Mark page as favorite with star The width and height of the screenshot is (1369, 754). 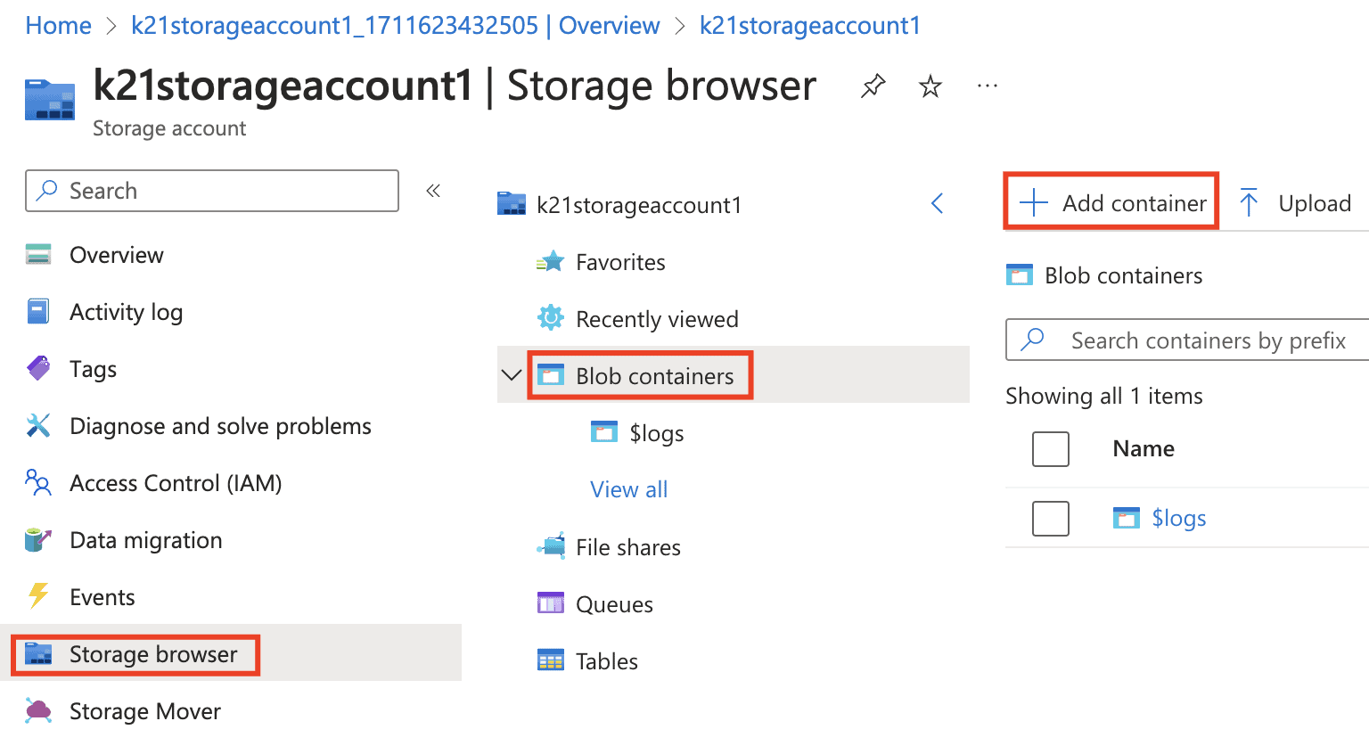930,86
